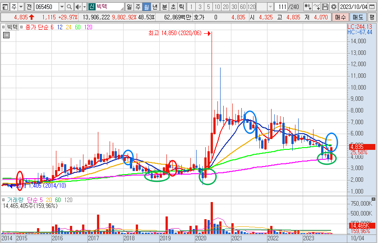Toggle the left side panel icon
Screen dimensions: 378x243
point(5,7)
